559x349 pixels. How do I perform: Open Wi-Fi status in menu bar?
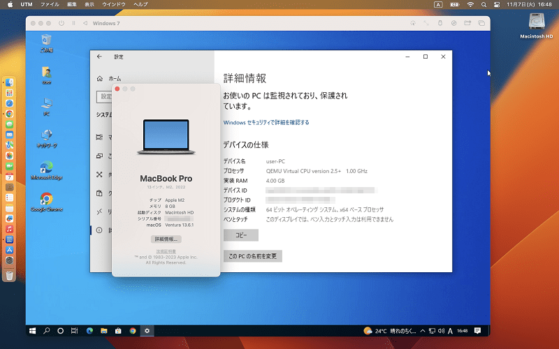(470, 5)
